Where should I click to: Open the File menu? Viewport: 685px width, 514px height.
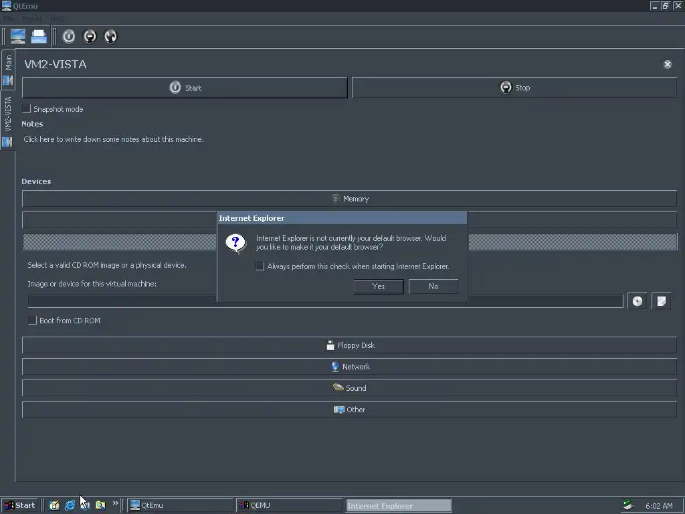click(9, 19)
